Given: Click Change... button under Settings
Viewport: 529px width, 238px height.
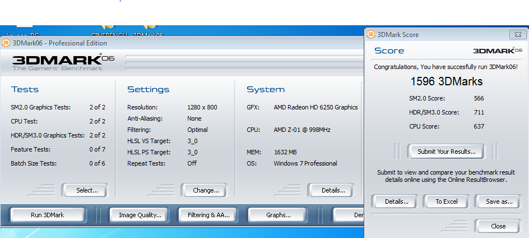Looking at the screenshot, I should click(205, 190).
